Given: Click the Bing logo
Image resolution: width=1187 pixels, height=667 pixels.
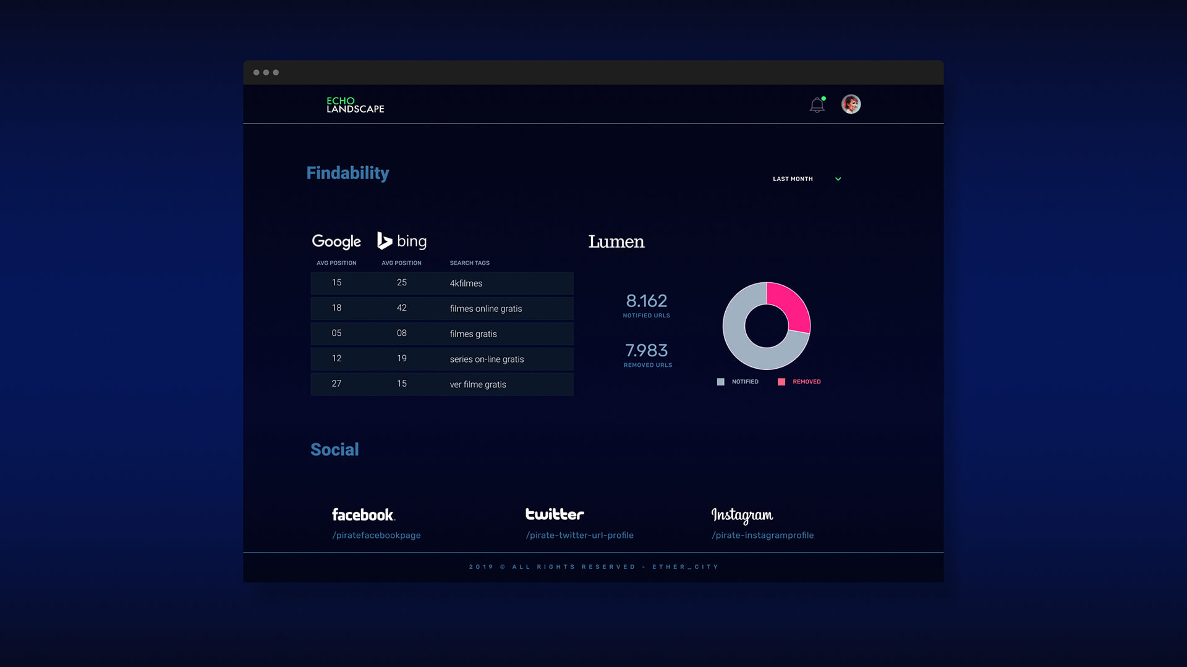Looking at the screenshot, I should pos(402,241).
